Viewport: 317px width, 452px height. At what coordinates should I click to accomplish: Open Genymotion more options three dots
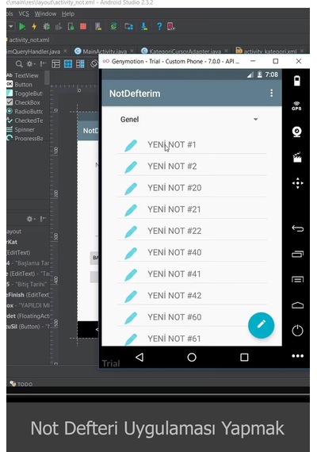(297, 356)
